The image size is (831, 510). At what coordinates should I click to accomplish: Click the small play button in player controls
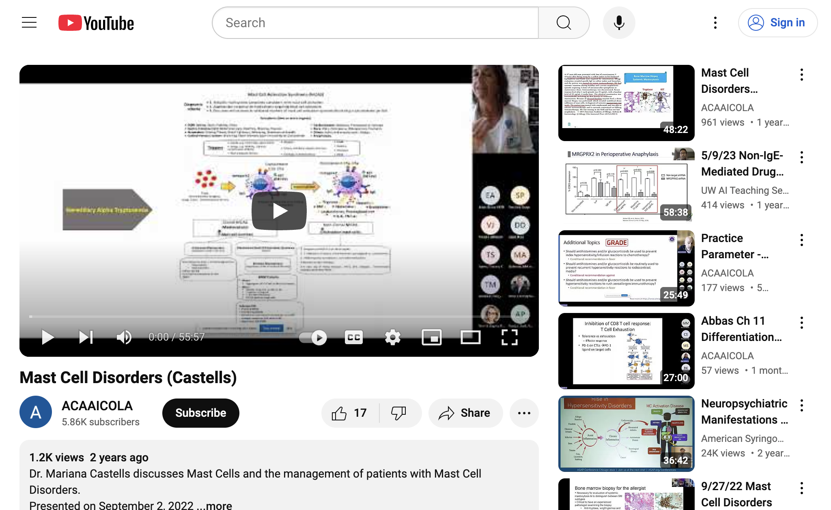48,337
